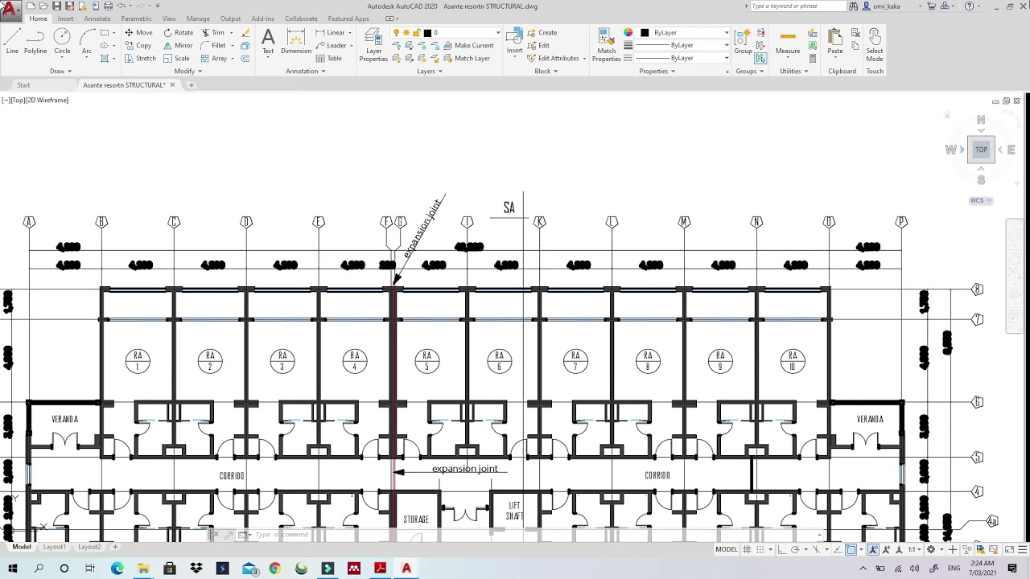Switch to the Annotate ribbon tab
The width and height of the screenshot is (1030, 579).
(x=97, y=18)
